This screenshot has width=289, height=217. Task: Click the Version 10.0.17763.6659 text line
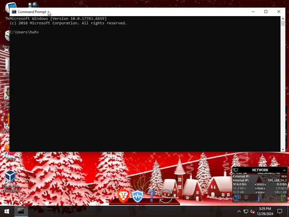pos(58,18)
